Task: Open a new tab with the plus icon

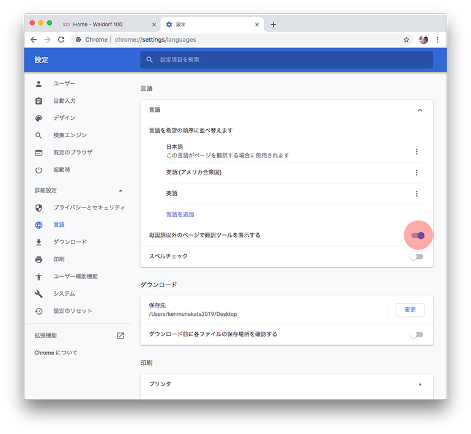Action: coord(273,24)
